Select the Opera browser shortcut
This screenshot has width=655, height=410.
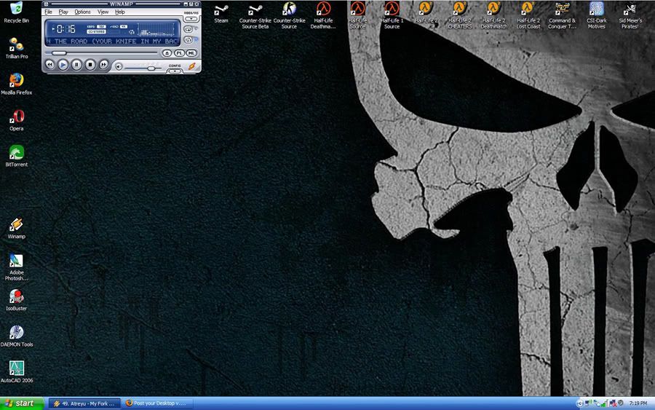coord(16,120)
